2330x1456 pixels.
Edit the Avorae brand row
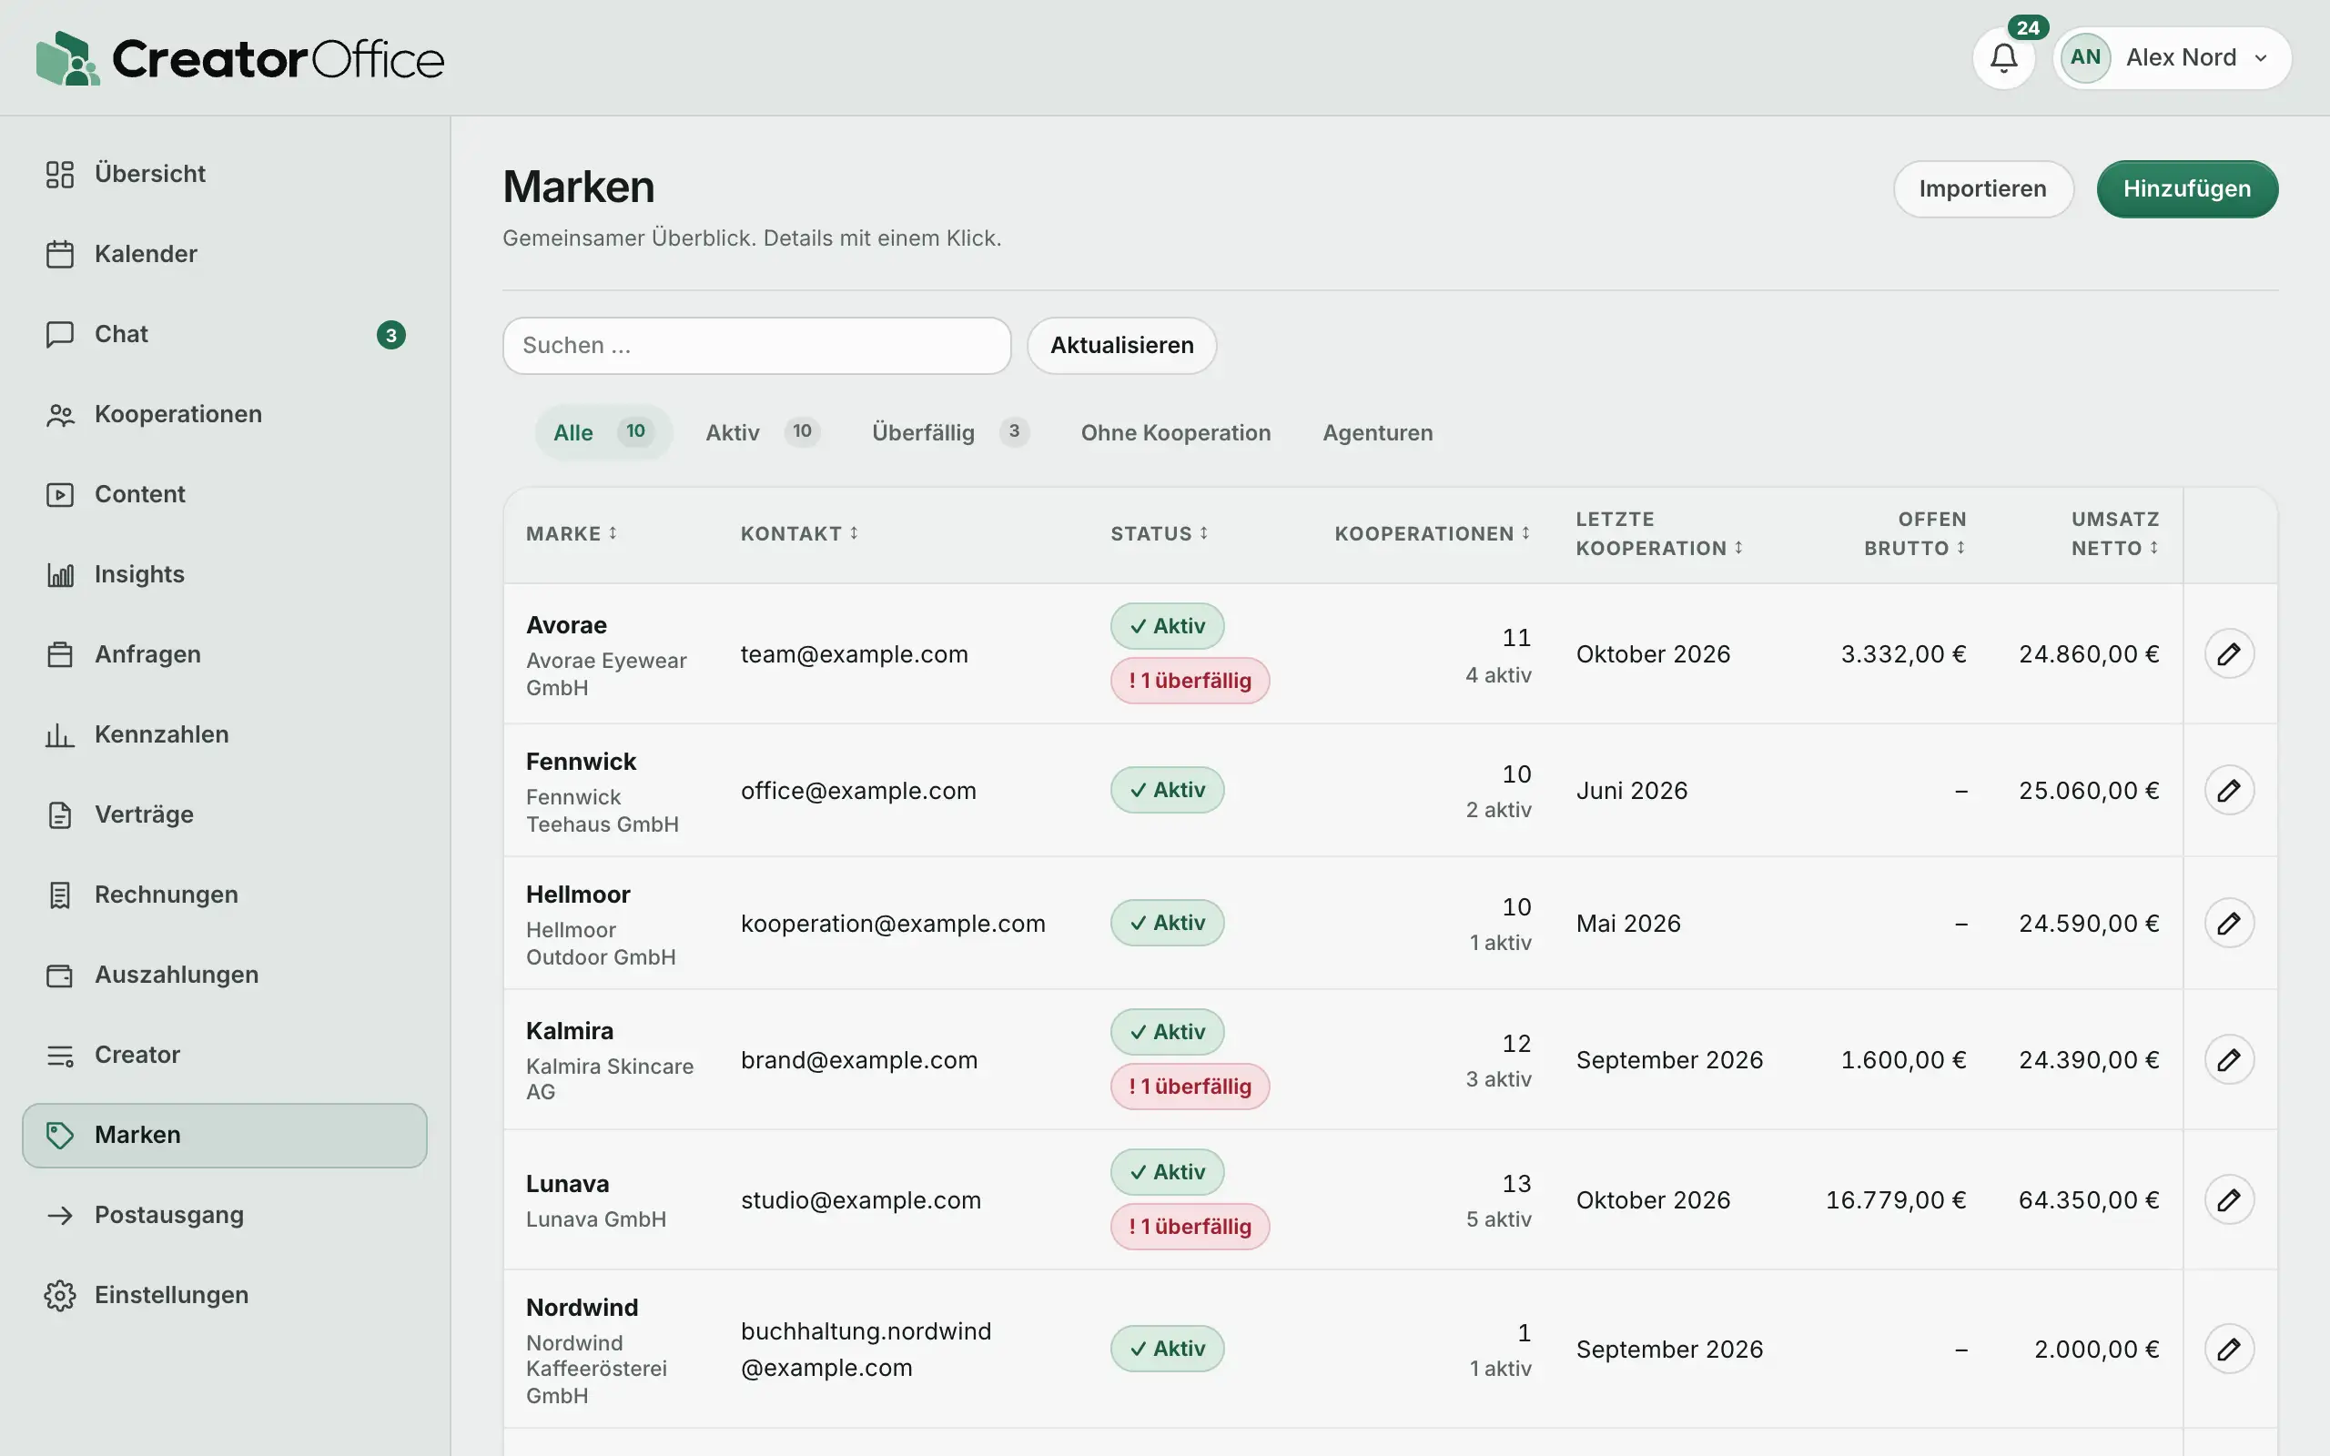(x=2229, y=654)
